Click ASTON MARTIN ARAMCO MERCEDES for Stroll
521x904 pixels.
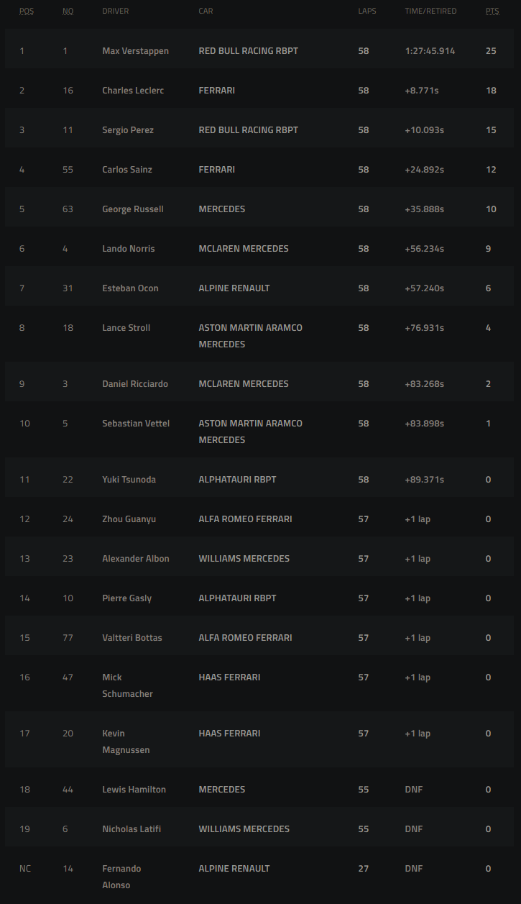tap(251, 336)
